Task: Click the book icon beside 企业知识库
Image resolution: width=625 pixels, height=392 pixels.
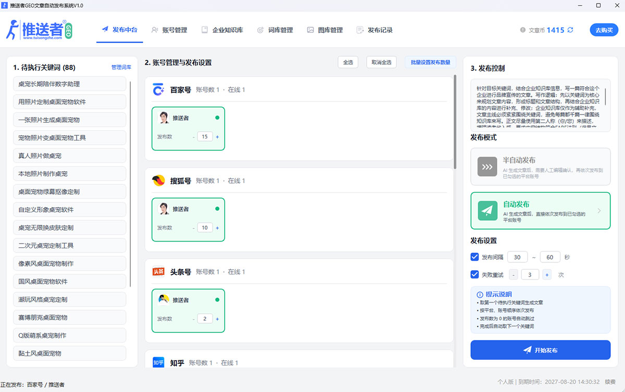Action: pyautogui.click(x=205, y=30)
